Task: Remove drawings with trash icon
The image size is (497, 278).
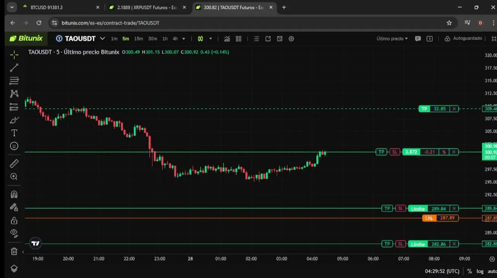Action: (14, 251)
